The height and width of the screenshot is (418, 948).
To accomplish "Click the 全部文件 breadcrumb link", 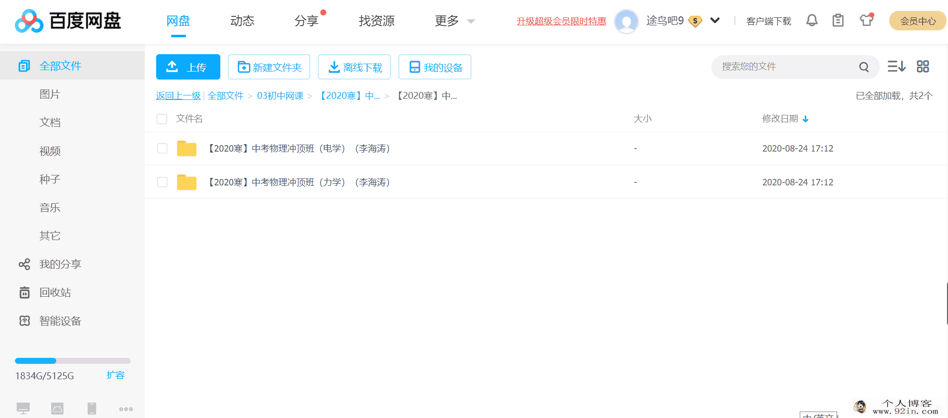I will (225, 95).
